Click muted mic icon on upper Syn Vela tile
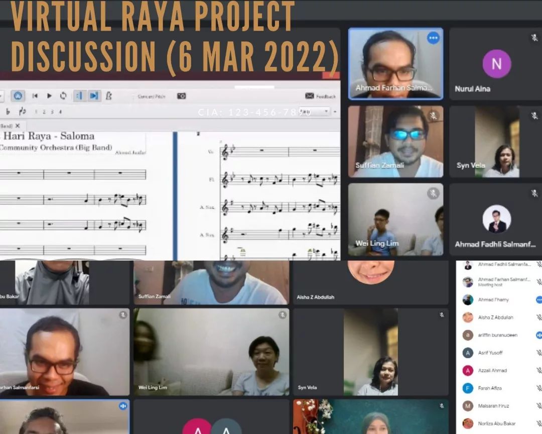The width and height of the screenshot is (542, 434). point(534,116)
